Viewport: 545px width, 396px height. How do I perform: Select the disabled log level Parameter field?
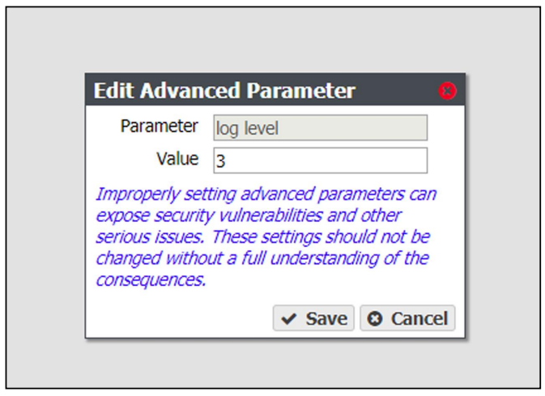coord(321,128)
